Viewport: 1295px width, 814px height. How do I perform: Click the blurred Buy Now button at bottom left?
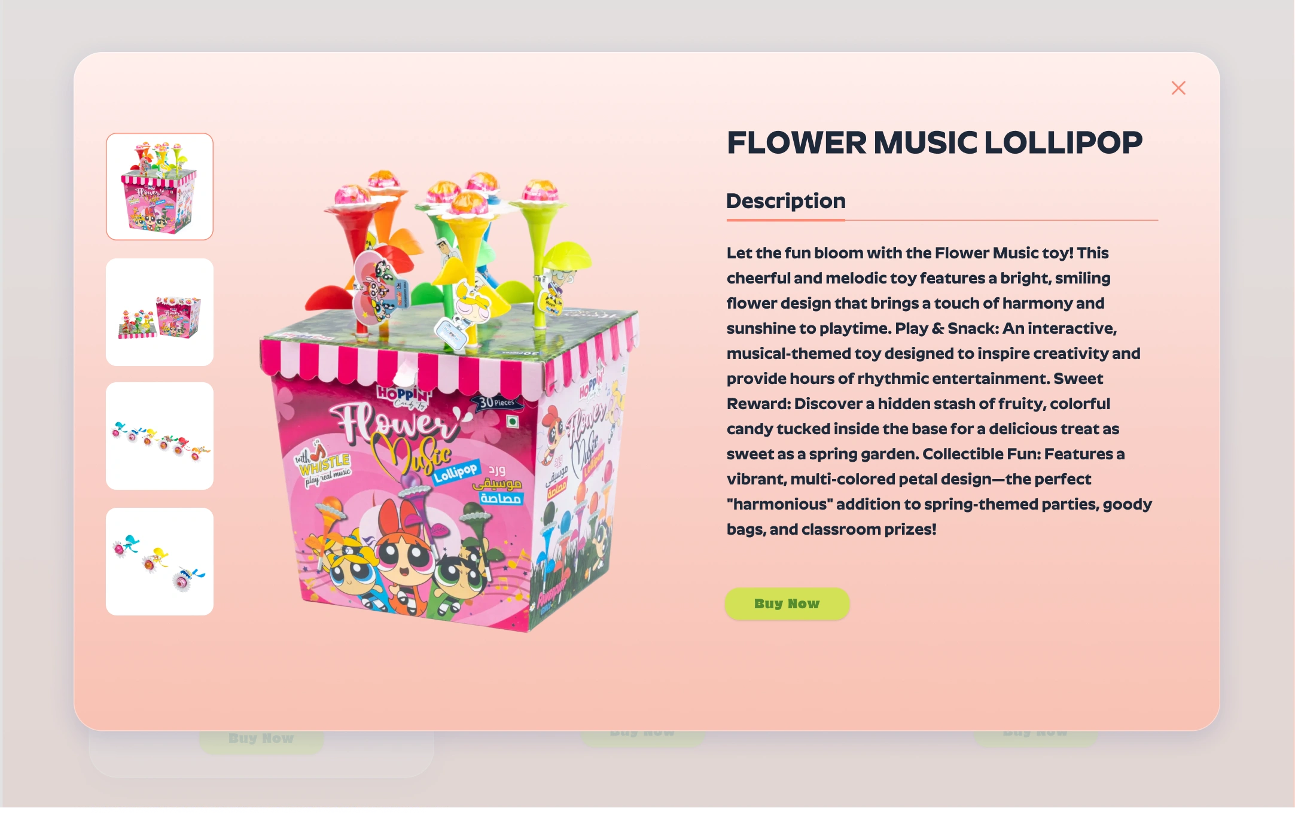coord(261,739)
